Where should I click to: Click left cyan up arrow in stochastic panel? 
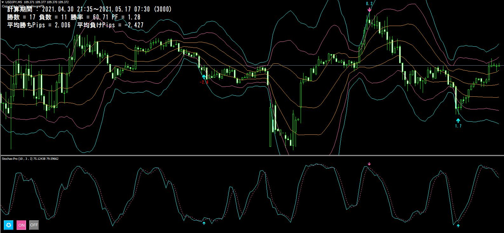204,223
